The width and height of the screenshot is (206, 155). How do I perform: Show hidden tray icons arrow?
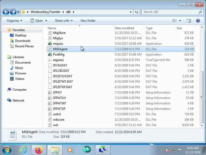pos(161,150)
